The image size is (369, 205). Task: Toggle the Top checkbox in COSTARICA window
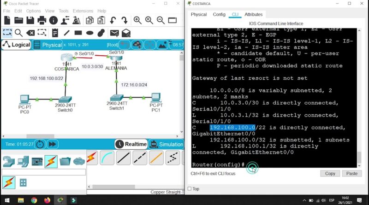click(190, 189)
